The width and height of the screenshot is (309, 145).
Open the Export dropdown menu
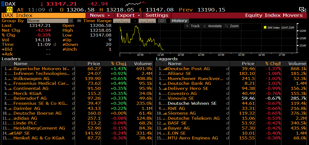pos(128,15)
